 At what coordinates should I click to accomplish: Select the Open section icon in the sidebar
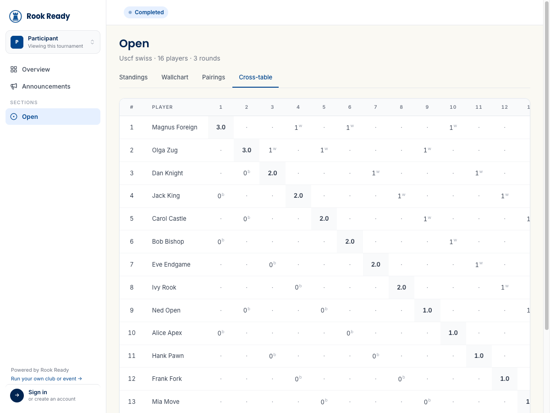click(14, 117)
